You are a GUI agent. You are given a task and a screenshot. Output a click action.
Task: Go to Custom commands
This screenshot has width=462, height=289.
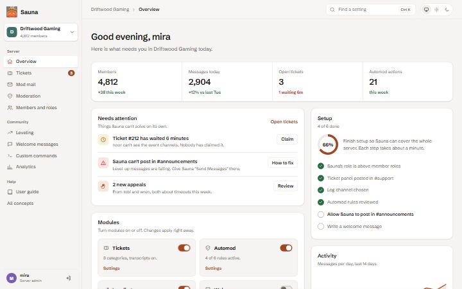[x=40, y=155]
